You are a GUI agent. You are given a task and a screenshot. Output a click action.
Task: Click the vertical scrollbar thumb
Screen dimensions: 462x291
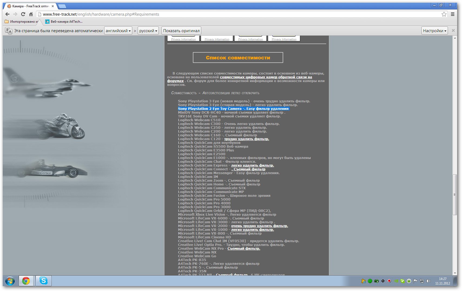click(455, 195)
